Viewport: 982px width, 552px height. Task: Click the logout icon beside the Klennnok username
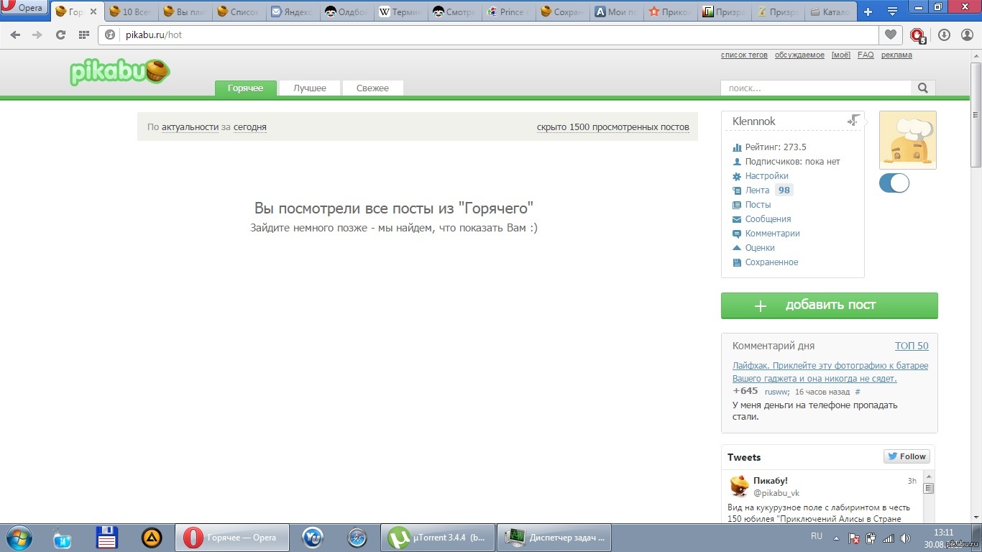853,121
